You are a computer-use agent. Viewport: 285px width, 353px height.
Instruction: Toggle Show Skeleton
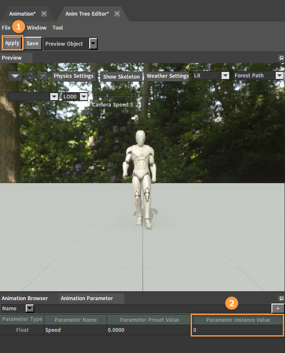121,77
